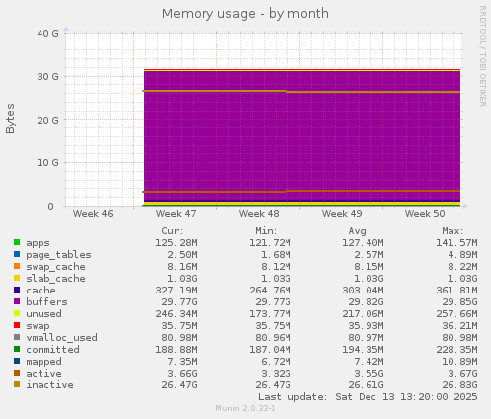Click the unused lime legend swatch
This screenshot has width=491, height=419.
[17, 313]
